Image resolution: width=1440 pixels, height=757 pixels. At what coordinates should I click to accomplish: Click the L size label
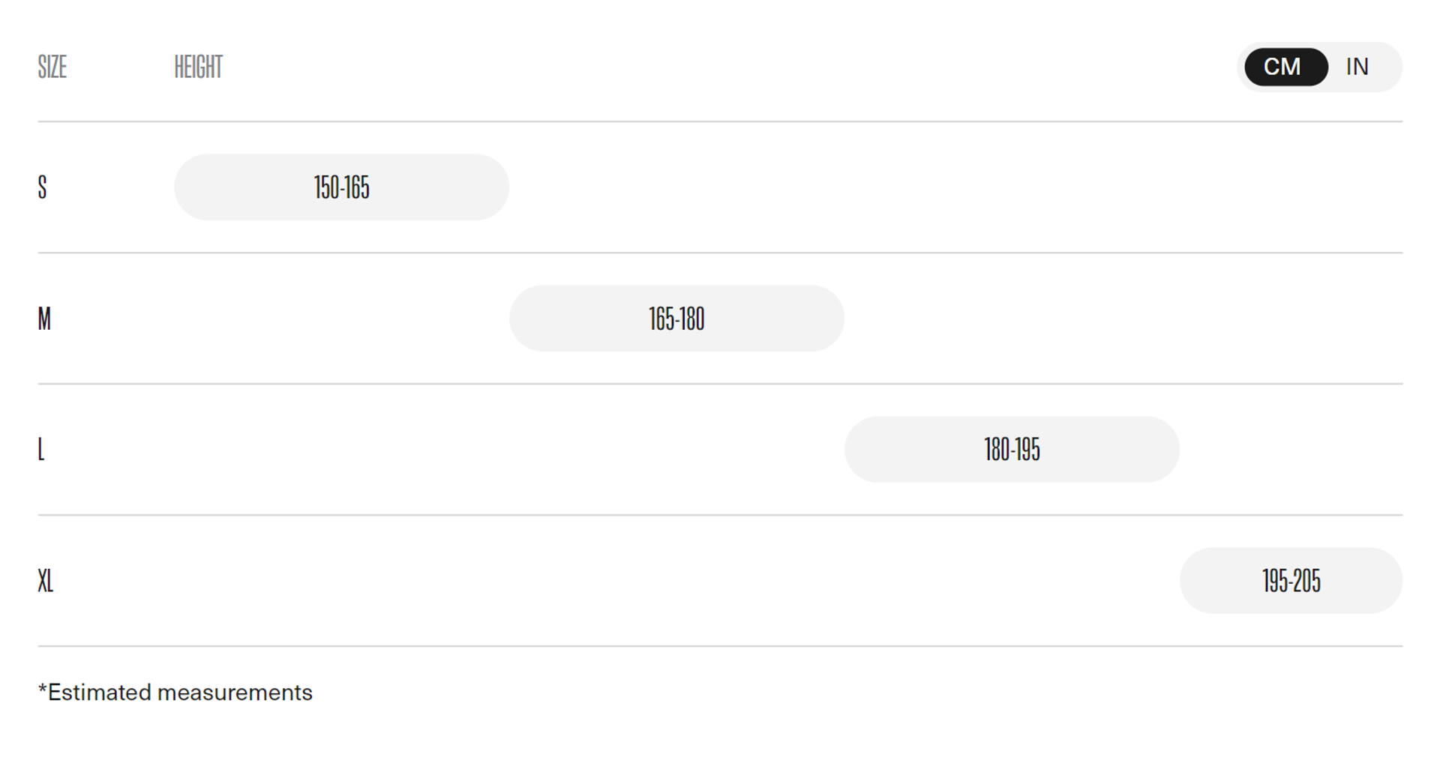[x=41, y=450]
